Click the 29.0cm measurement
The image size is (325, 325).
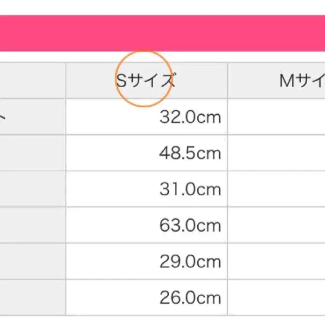coord(190,262)
